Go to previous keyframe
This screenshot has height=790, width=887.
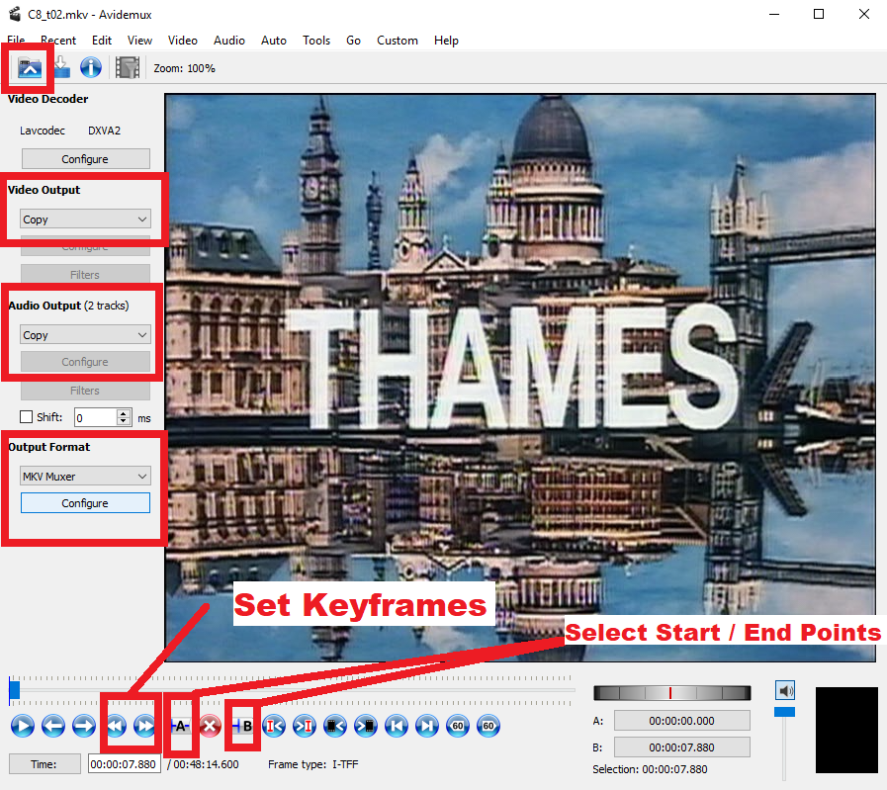pos(115,727)
